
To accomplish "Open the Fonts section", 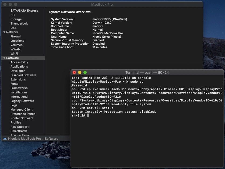I will tap(15, 84).
